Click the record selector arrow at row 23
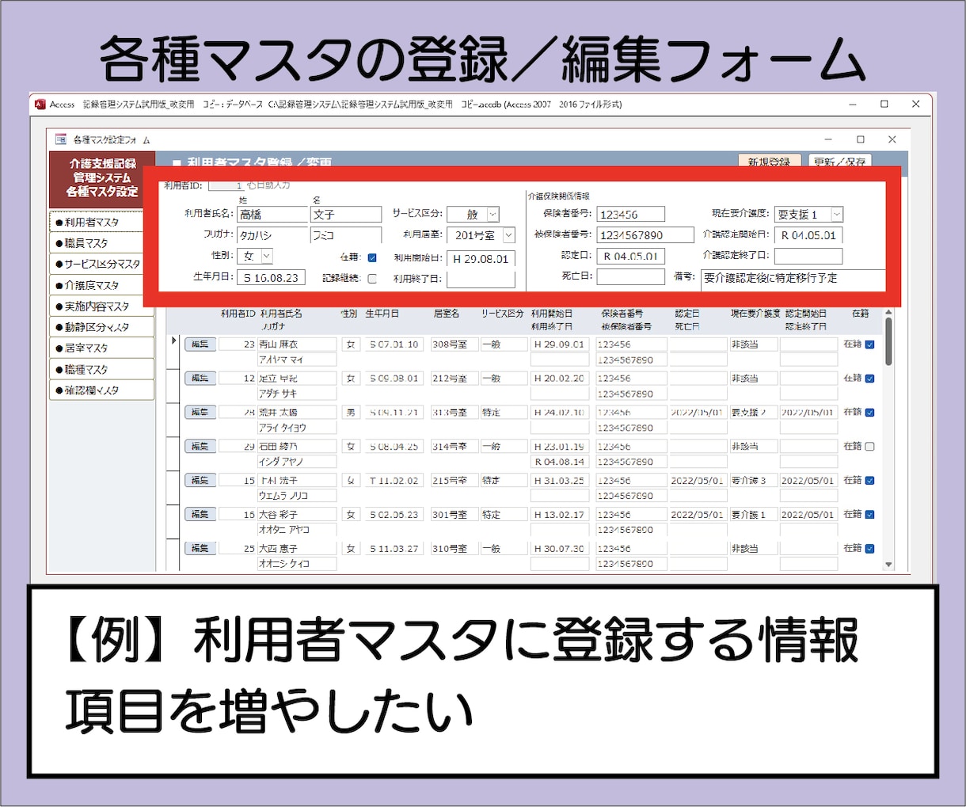The image size is (966, 807). tap(174, 341)
